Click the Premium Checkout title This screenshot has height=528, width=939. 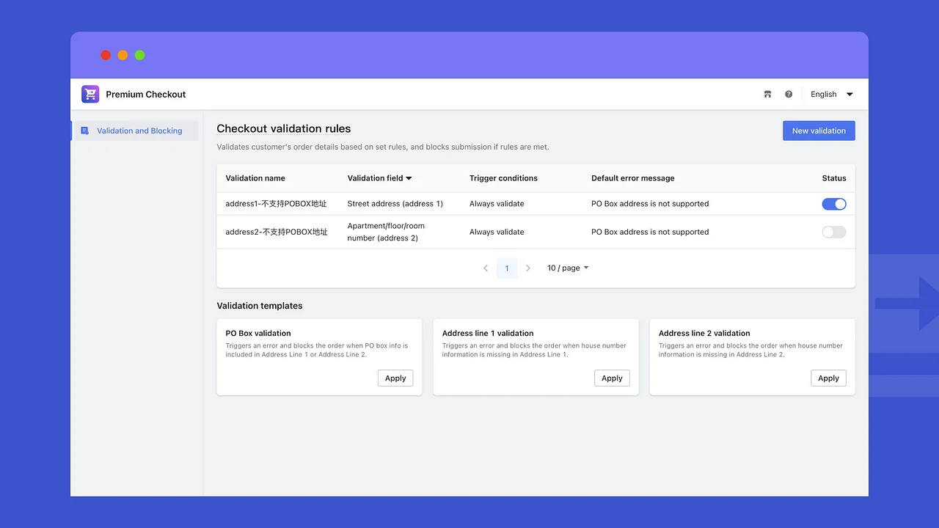tap(145, 94)
